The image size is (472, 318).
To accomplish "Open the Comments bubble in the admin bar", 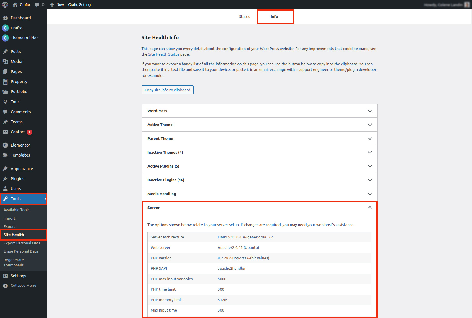I will 37,4.
